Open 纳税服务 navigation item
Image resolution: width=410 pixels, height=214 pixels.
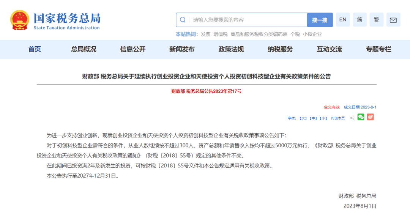280,49
